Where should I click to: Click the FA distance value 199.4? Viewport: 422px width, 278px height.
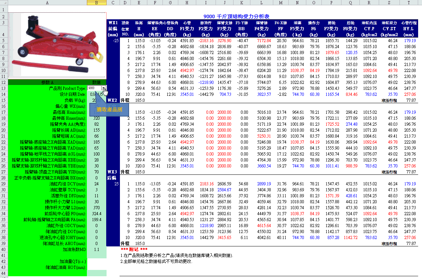click(96, 219)
